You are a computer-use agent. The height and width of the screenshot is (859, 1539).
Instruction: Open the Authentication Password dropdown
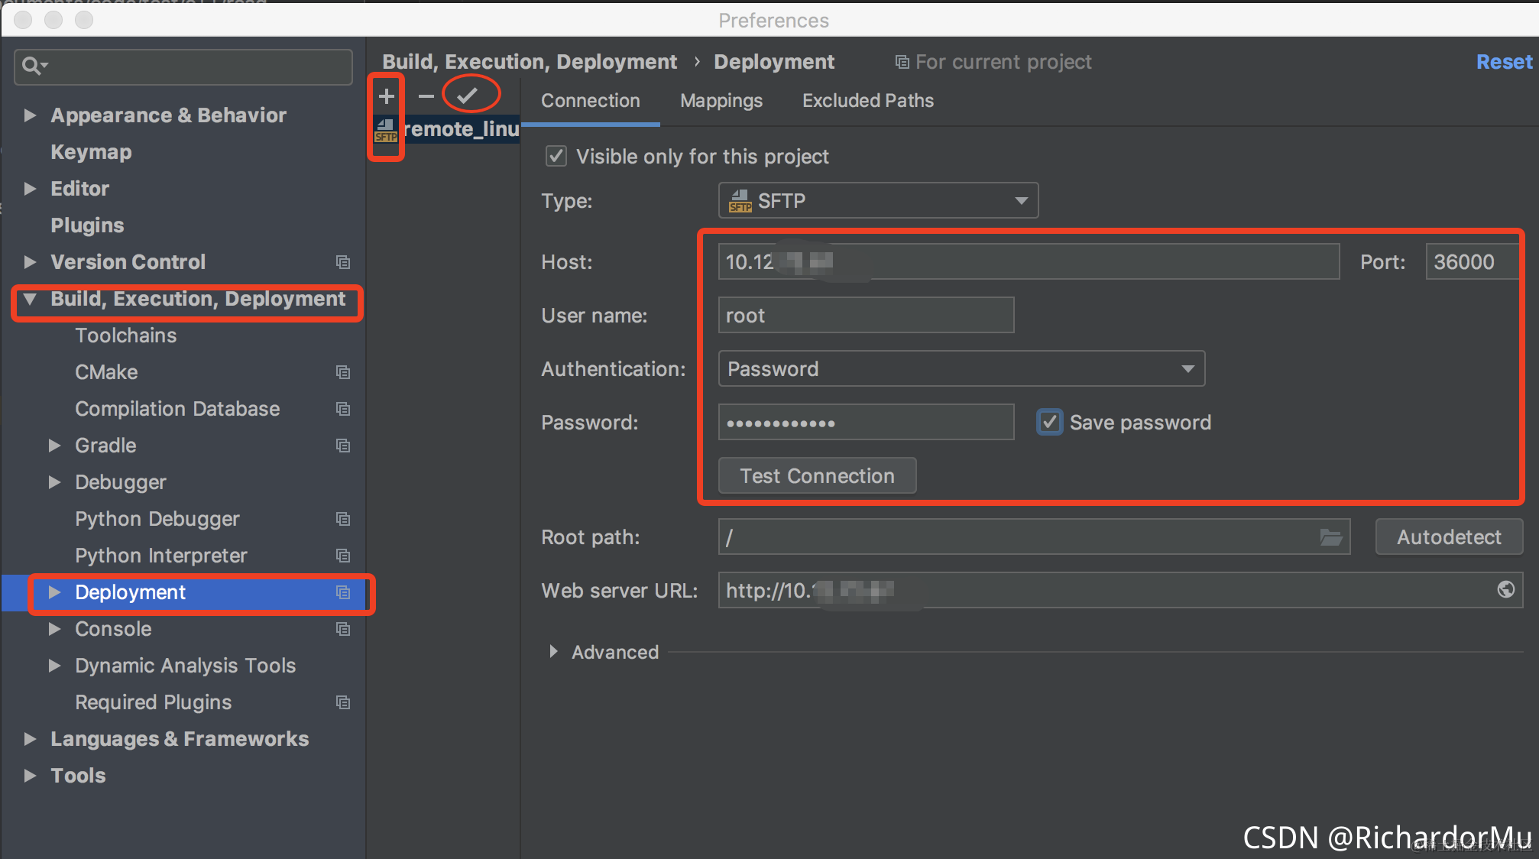[x=961, y=369]
